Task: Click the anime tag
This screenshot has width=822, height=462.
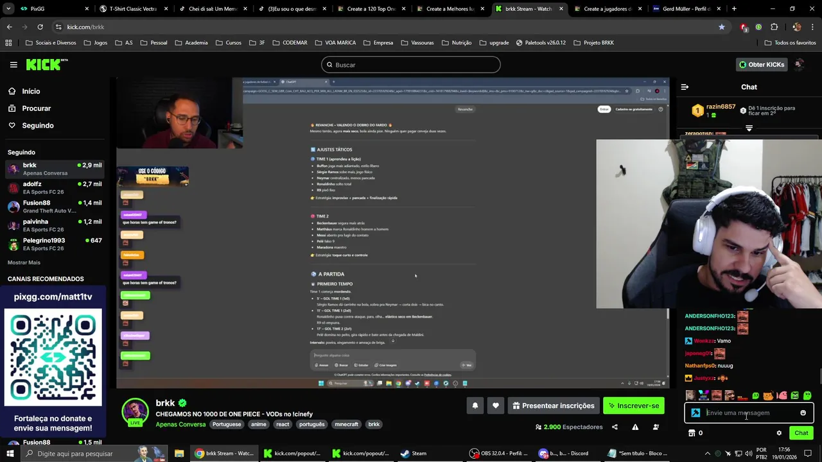Action: [x=259, y=424]
